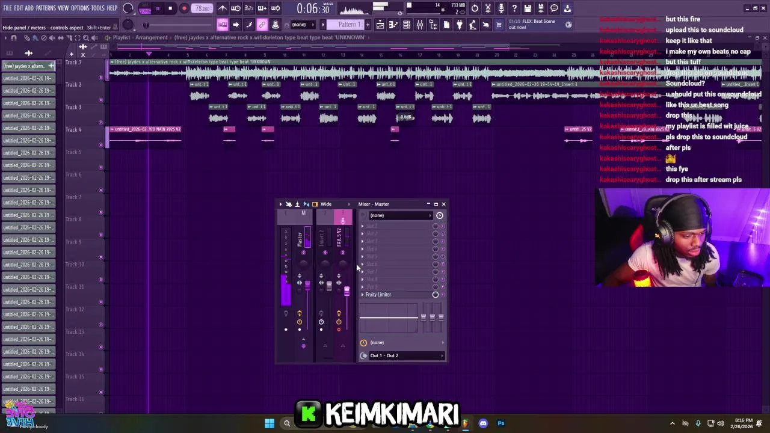Open the tempo tapper icon

click(473, 25)
